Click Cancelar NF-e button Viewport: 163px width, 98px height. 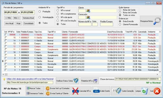[x=81, y=91]
